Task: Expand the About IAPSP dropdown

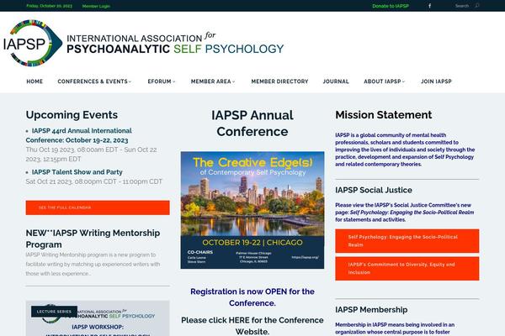Action: point(385,81)
